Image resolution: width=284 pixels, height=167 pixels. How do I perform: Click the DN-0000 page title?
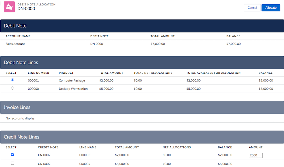(x=26, y=9)
